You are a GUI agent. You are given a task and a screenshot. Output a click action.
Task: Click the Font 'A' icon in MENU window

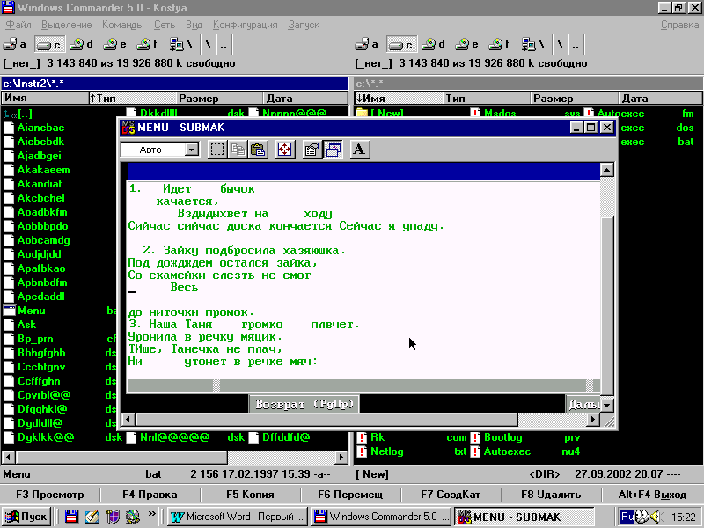coord(359,150)
